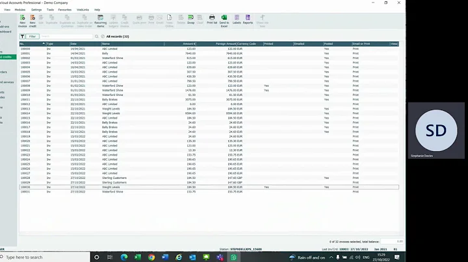The height and width of the screenshot is (262, 468).
Task: Select last invoice row 100031
Action: click(209, 192)
